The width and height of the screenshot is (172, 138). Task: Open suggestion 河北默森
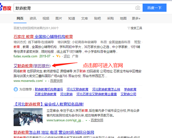(66, 94)
